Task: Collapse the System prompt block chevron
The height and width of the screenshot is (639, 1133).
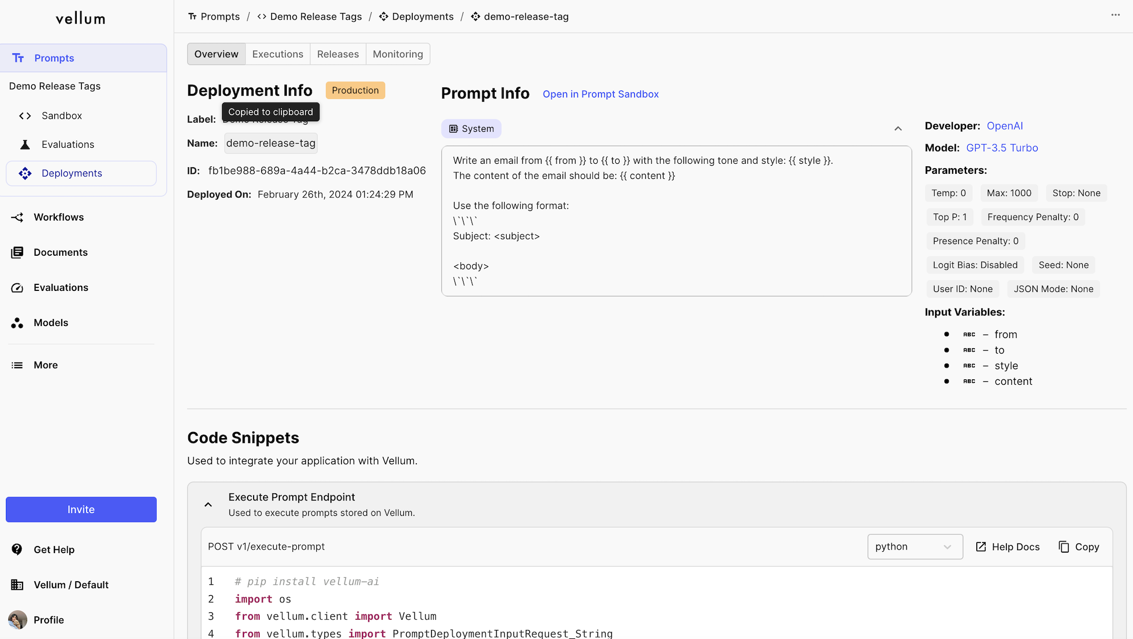Action: coord(898,129)
